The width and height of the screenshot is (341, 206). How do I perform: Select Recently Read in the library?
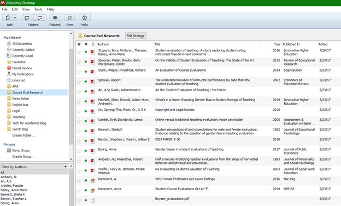coord(22,56)
